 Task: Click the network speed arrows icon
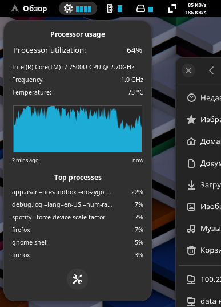tap(172, 9)
